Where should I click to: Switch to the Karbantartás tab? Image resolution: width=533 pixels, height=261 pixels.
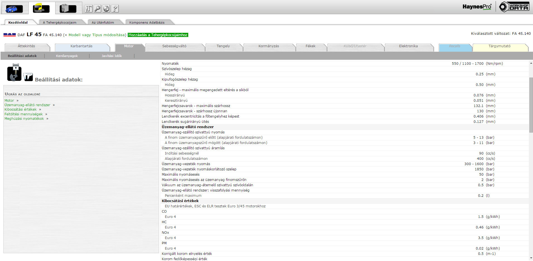[81, 46]
